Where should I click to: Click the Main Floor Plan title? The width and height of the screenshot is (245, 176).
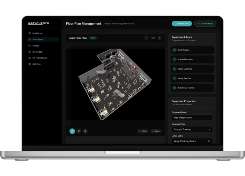[x=78, y=38]
